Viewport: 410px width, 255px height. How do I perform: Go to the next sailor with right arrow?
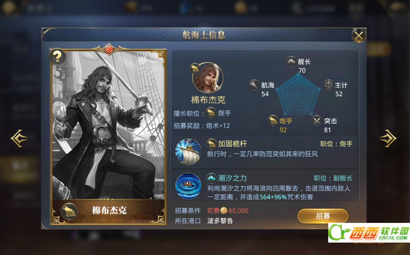pos(388,138)
